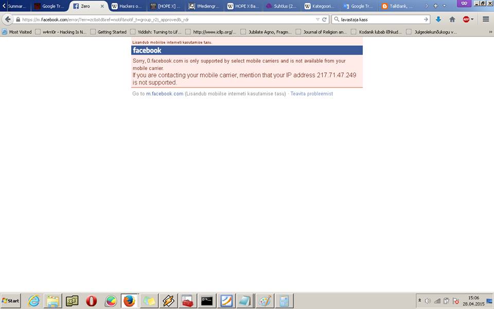Viewport: 494px width, 309px height.
Task: Open Winamp lightning icon in taskbar
Action: coord(168,301)
